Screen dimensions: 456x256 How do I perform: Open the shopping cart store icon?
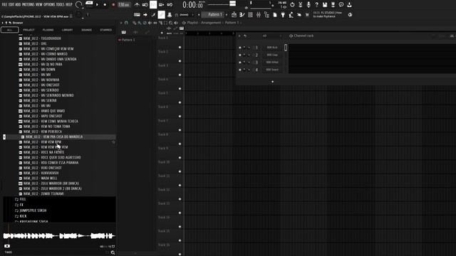click(307, 14)
